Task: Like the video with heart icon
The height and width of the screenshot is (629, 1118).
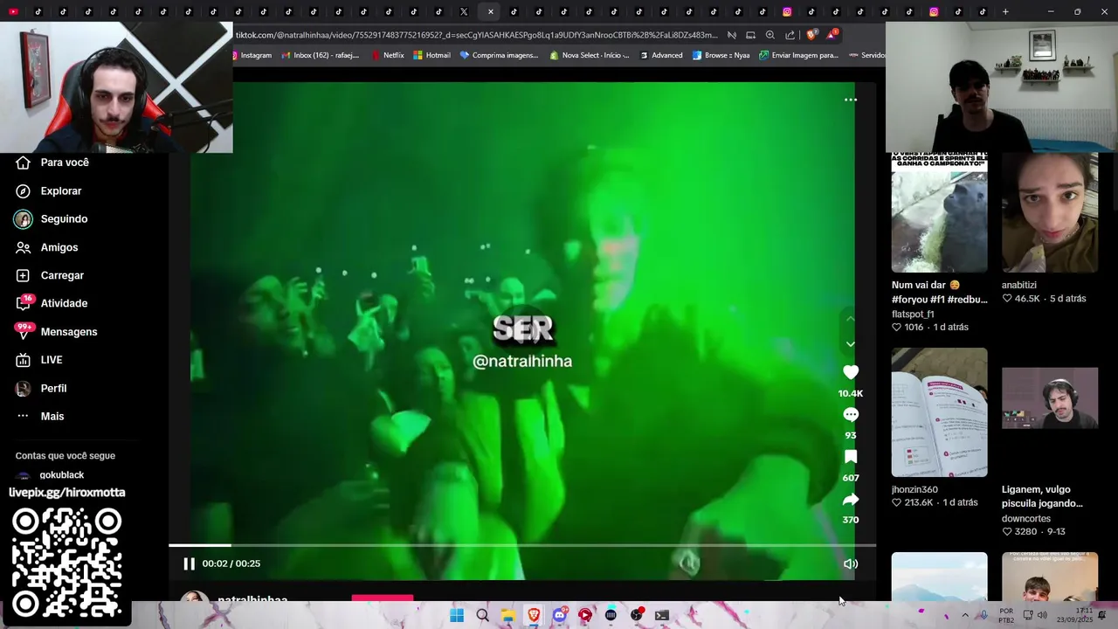Action: point(851,372)
